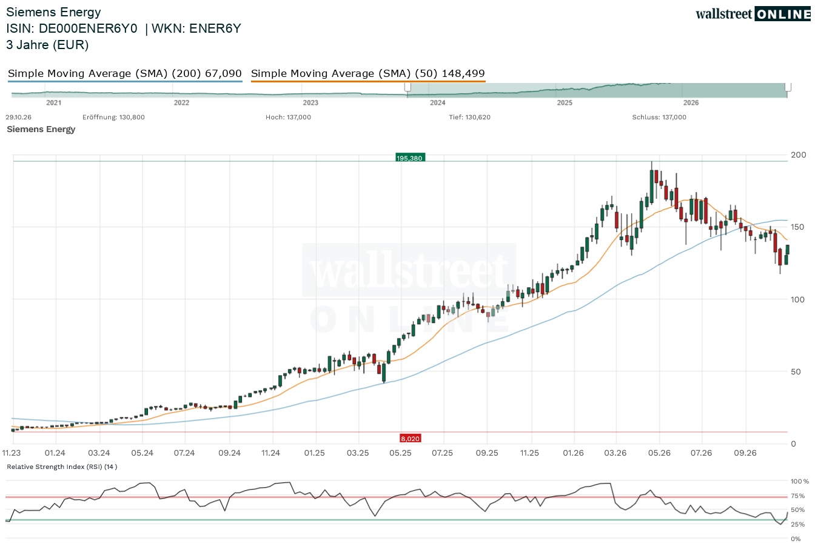Click the 2023 label in the navigator
The width and height of the screenshot is (818, 555).
click(x=310, y=103)
